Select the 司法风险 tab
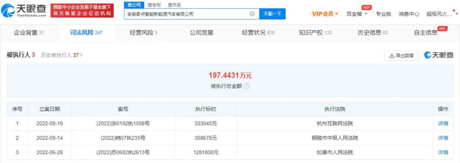 [x=86, y=33]
